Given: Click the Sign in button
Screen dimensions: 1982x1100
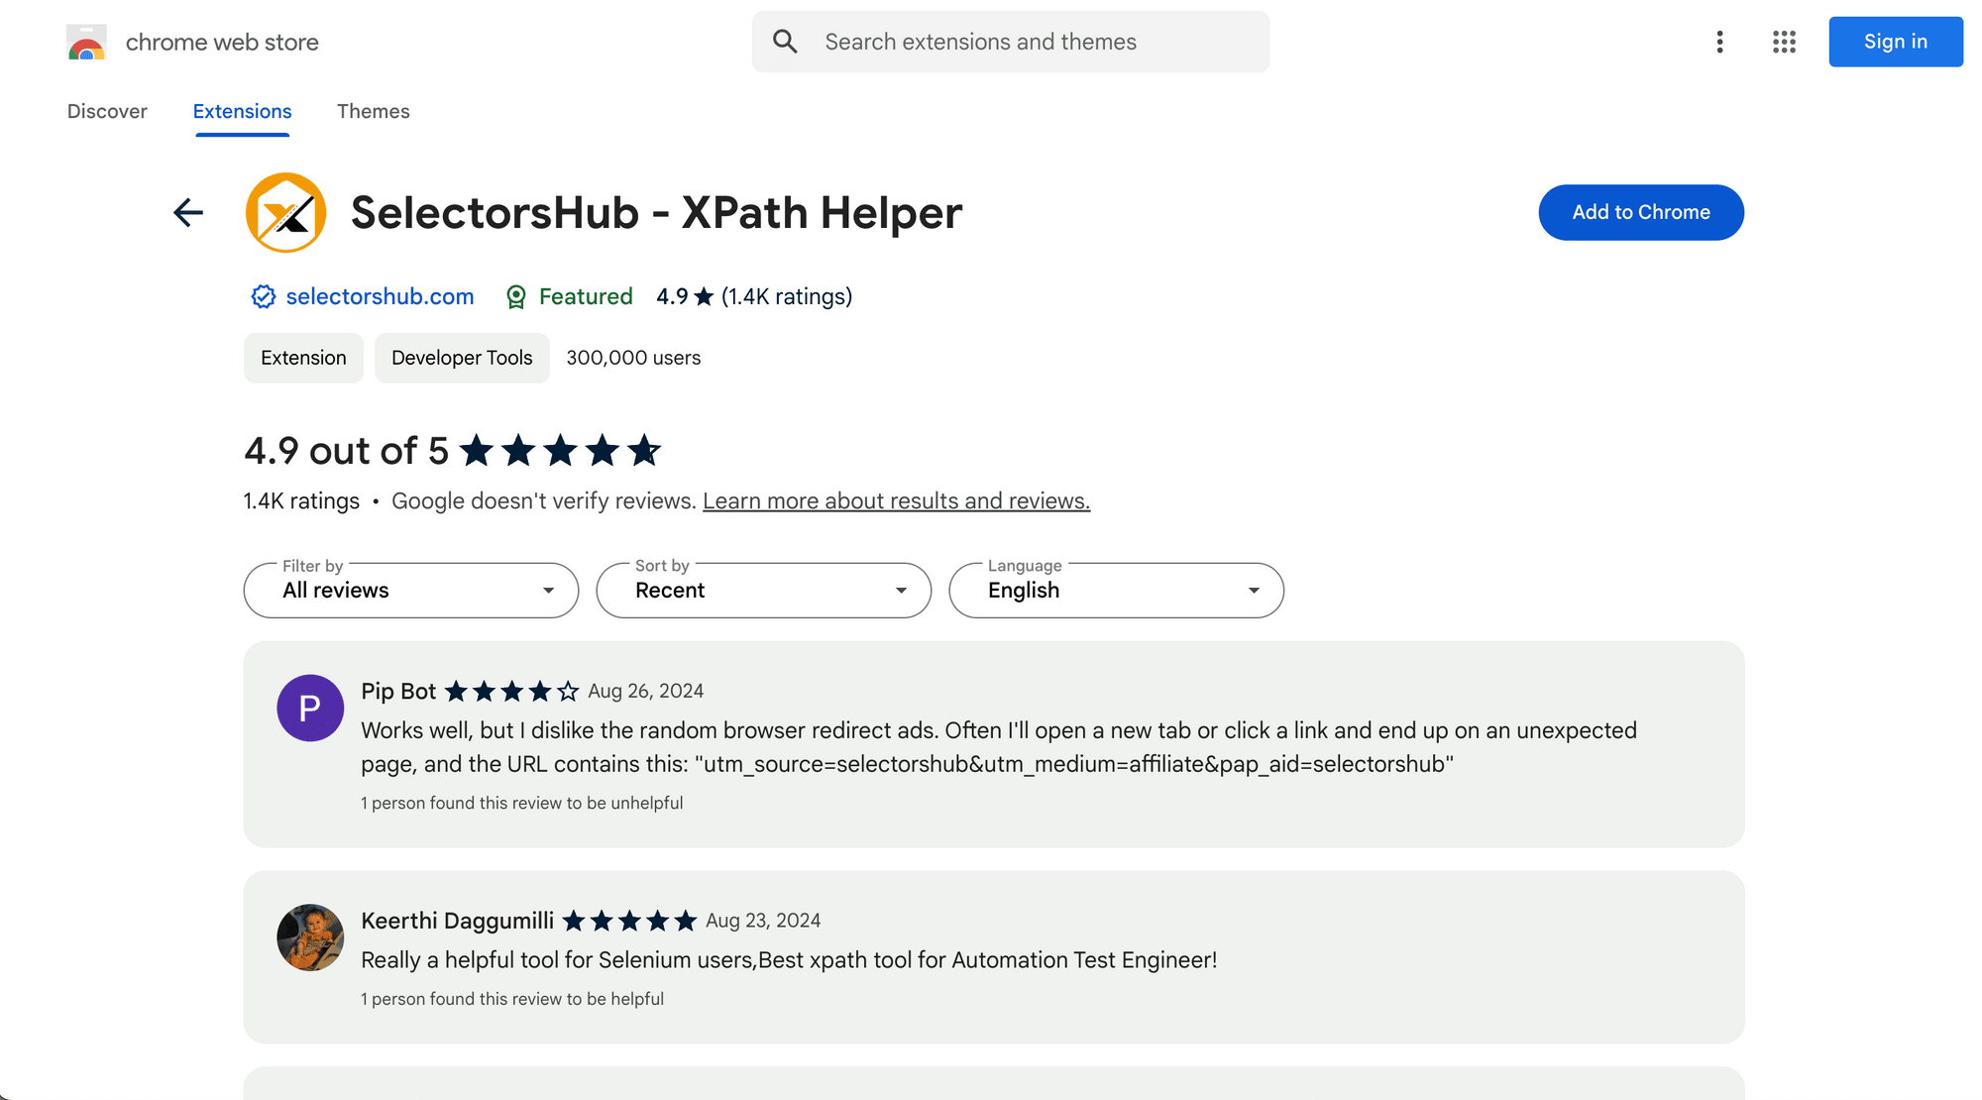Looking at the screenshot, I should 1896,41.
